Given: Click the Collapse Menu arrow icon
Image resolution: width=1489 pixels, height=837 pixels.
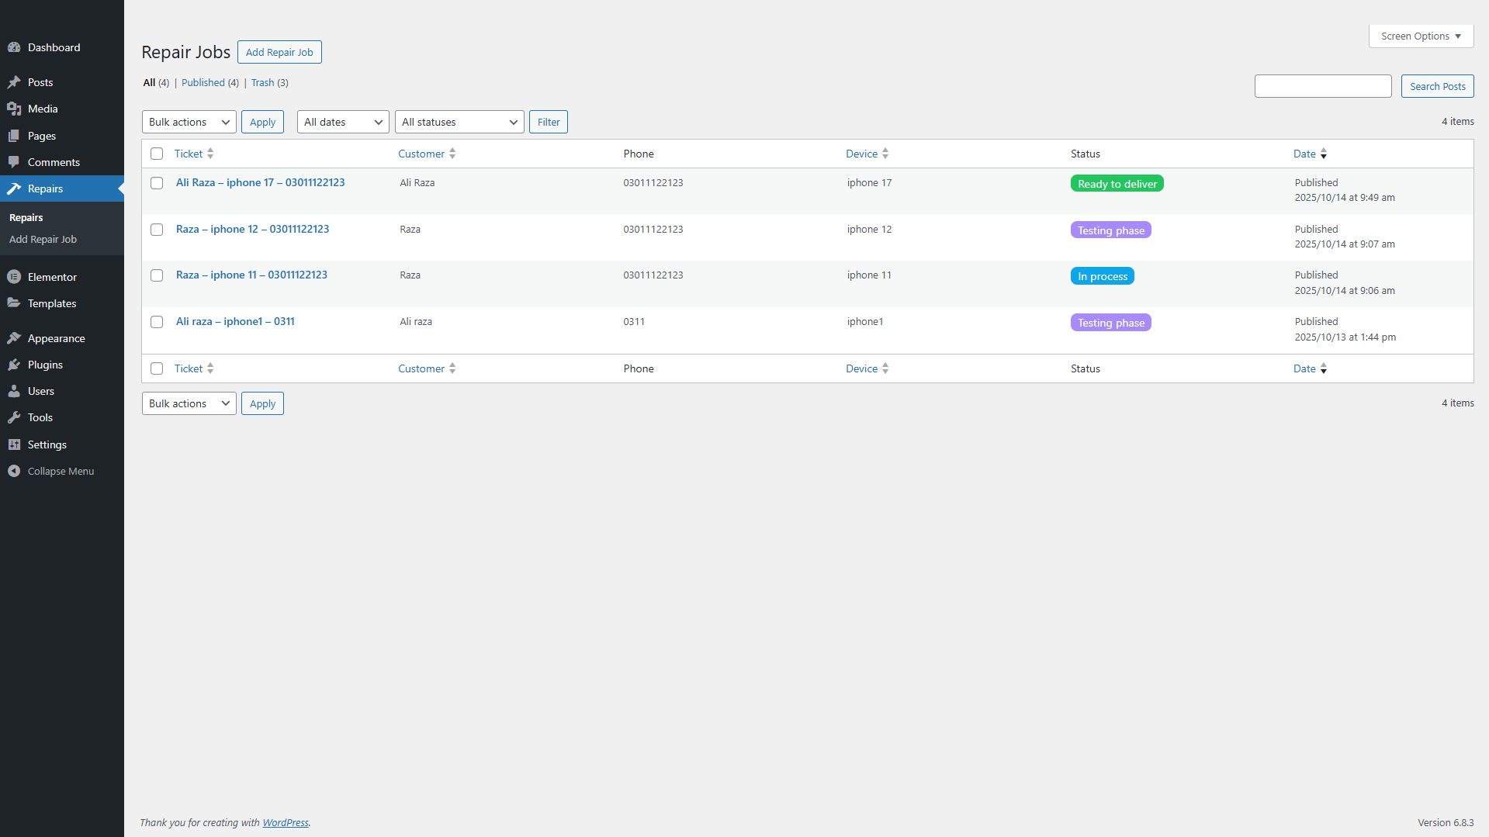Looking at the screenshot, I should coord(14,471).
